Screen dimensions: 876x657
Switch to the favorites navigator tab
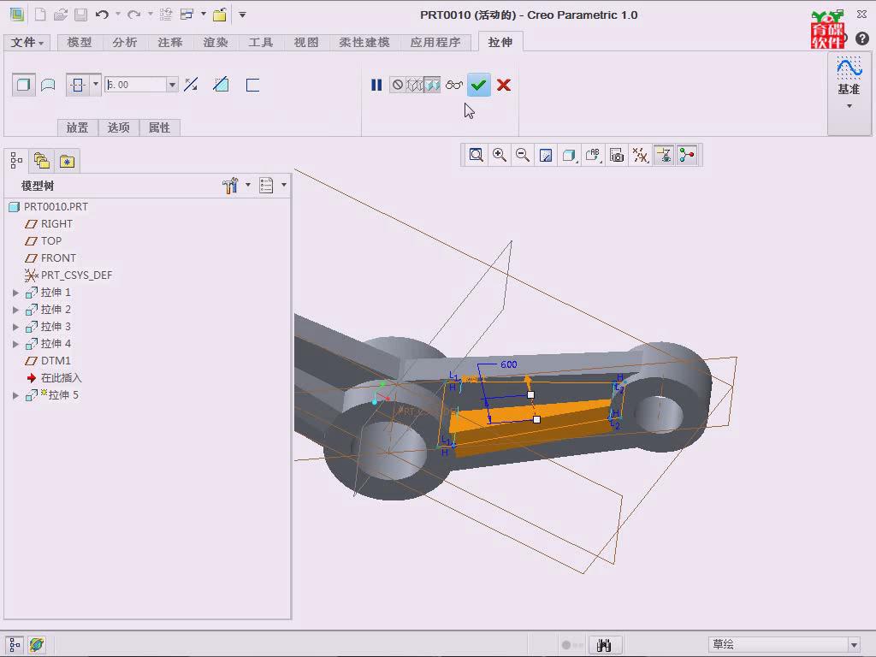(67, 161)
